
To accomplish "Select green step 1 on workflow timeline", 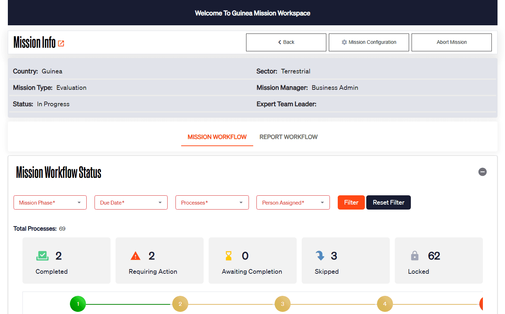I will click(x=78, y=304).
